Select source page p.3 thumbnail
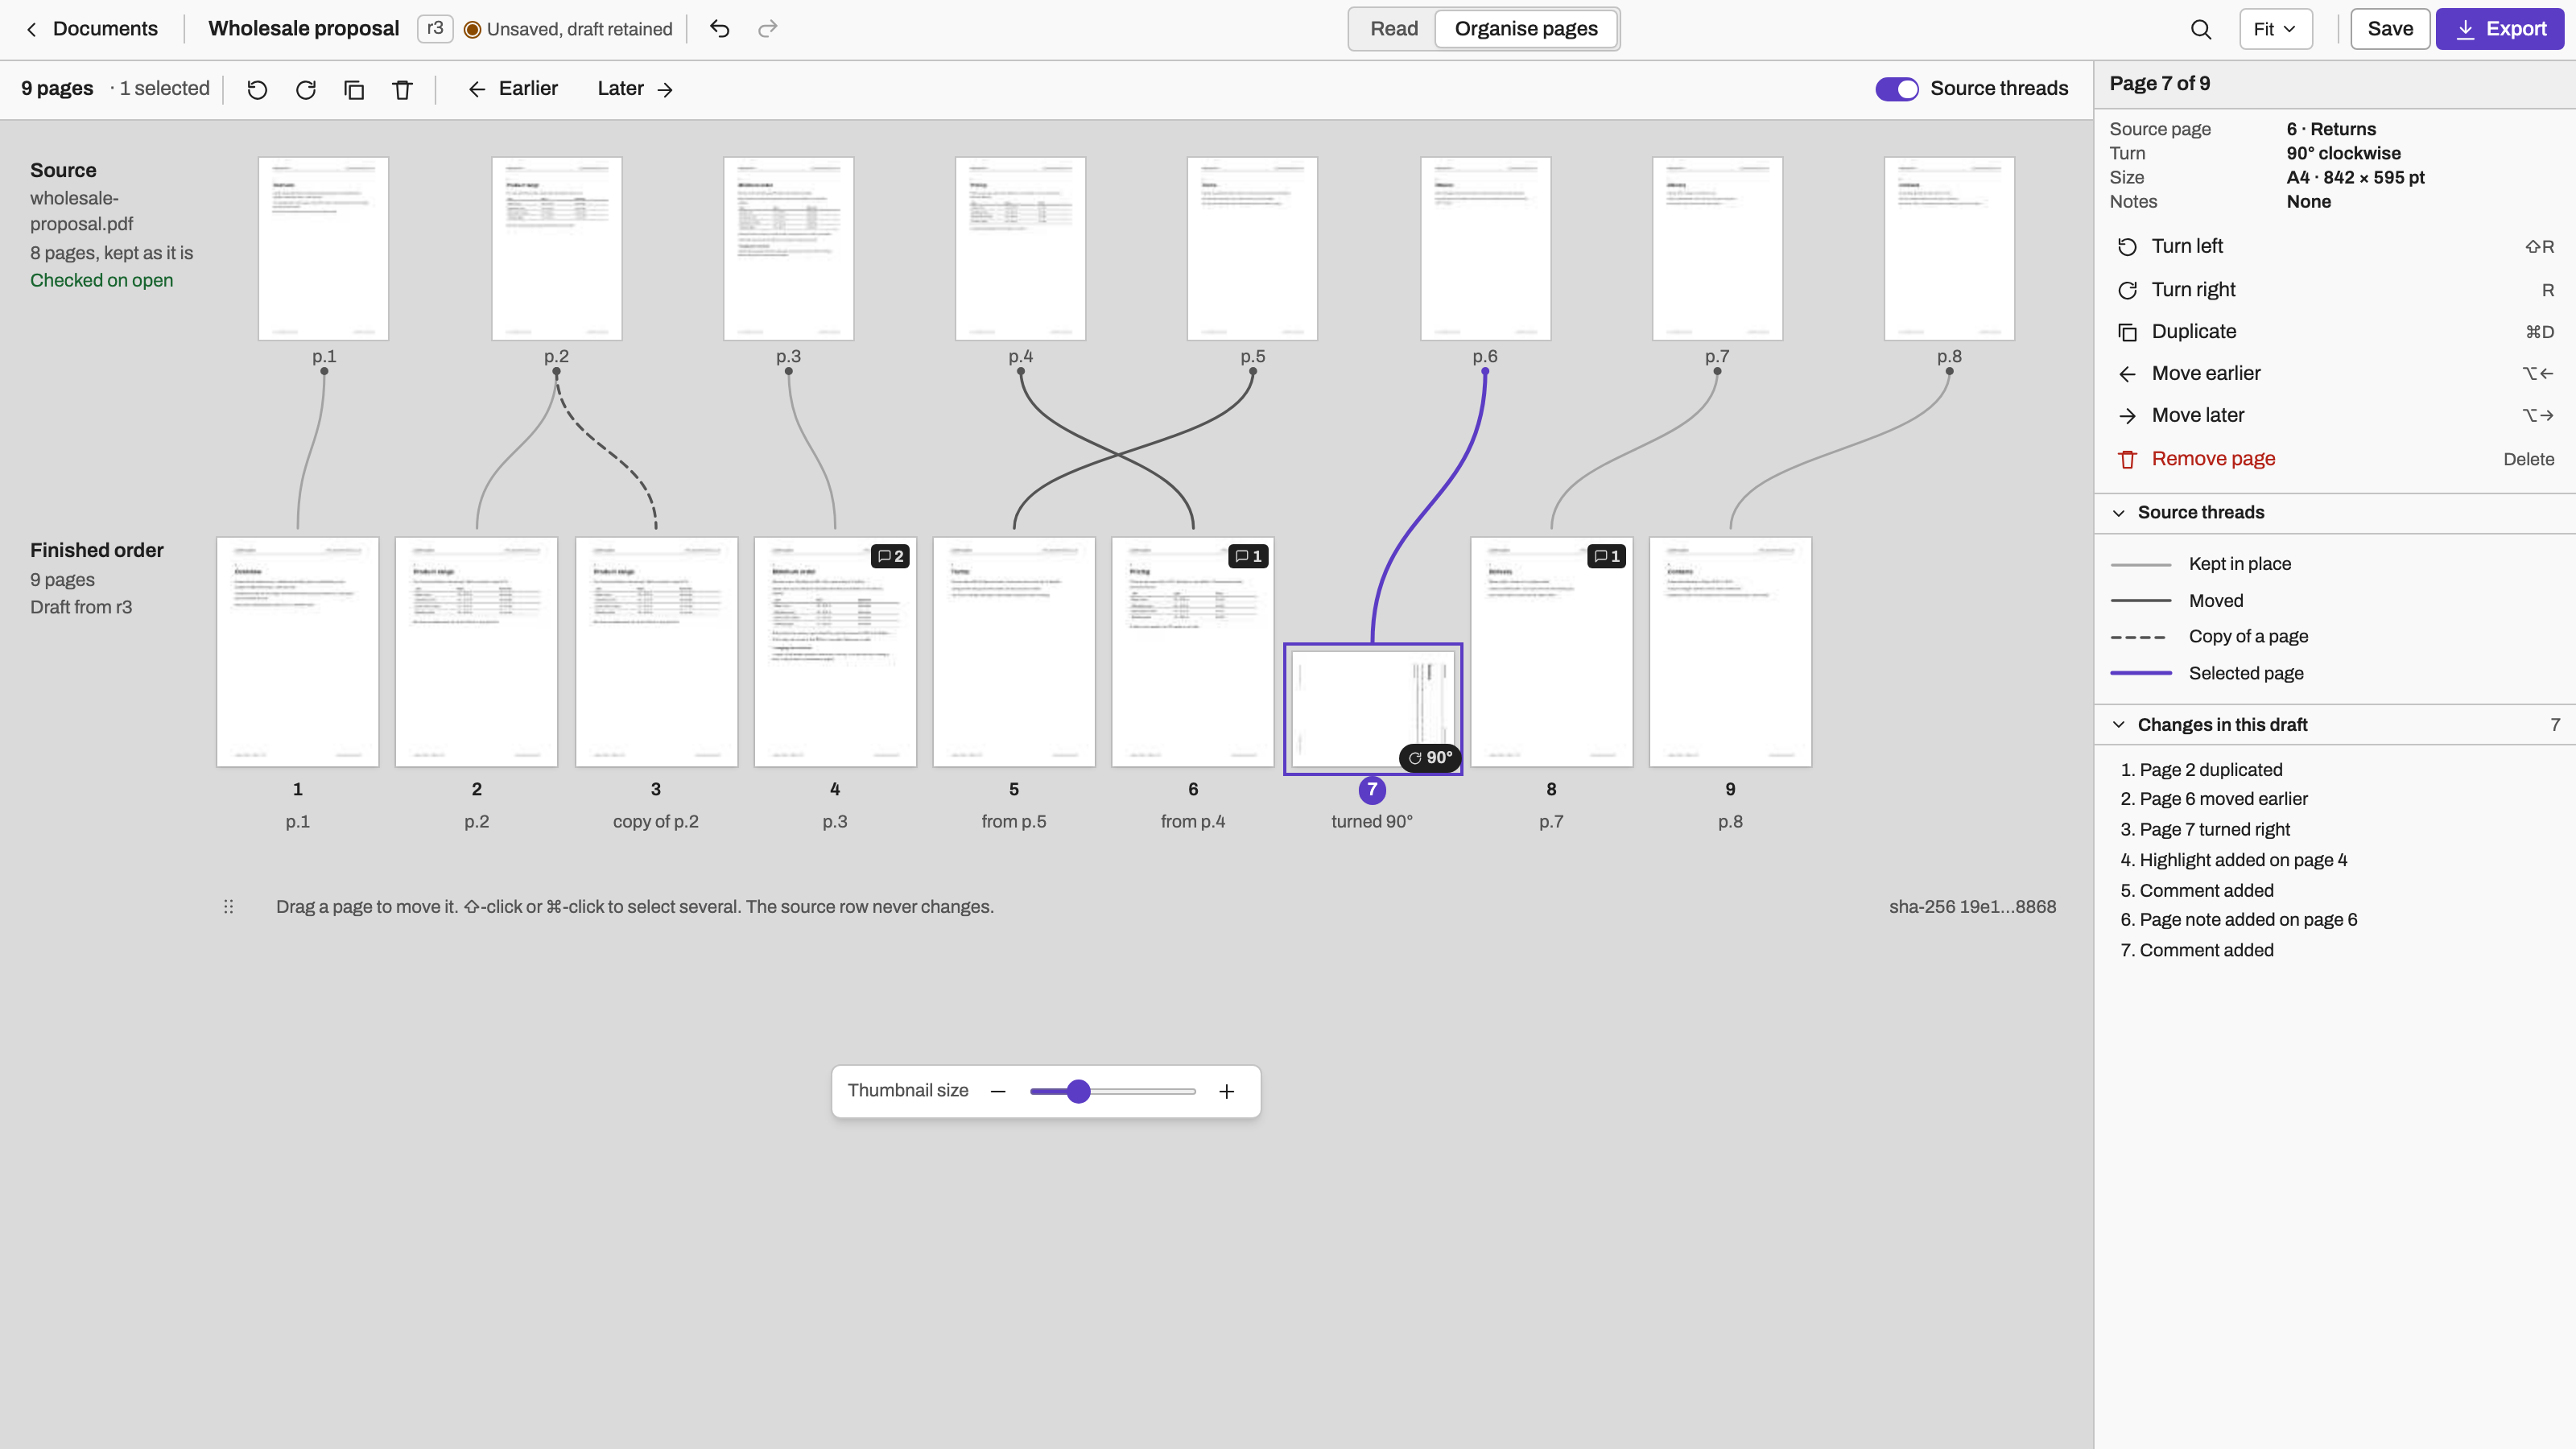 [788, 249]
